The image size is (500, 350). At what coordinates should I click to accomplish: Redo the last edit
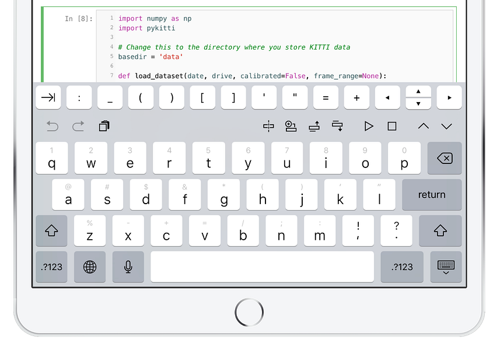(x=78, y=126)
